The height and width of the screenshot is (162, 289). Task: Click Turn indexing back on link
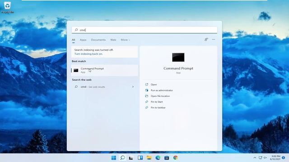tap(89, 54)
